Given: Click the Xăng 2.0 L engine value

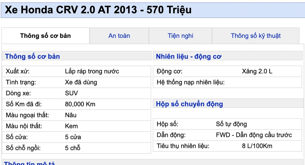Looking at the screenshot, I should click(x=257, y=71).
